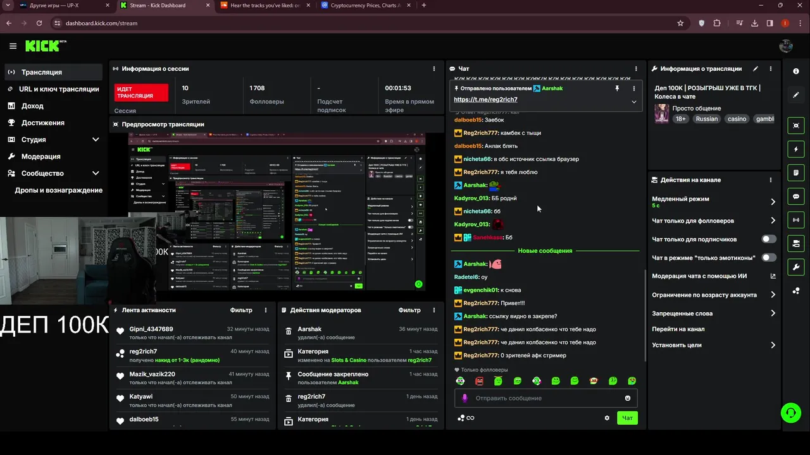
Task: Click info icon in right toolbar
Action: (796, 71)
